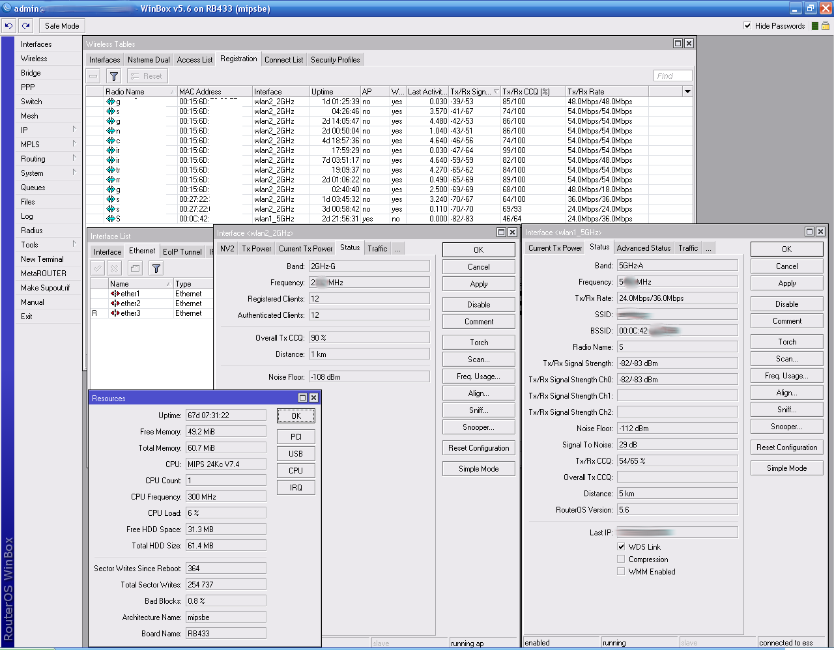834x650 pixels.
Task: Select the ether3 row in Interface List
Action: coord(130,313)
